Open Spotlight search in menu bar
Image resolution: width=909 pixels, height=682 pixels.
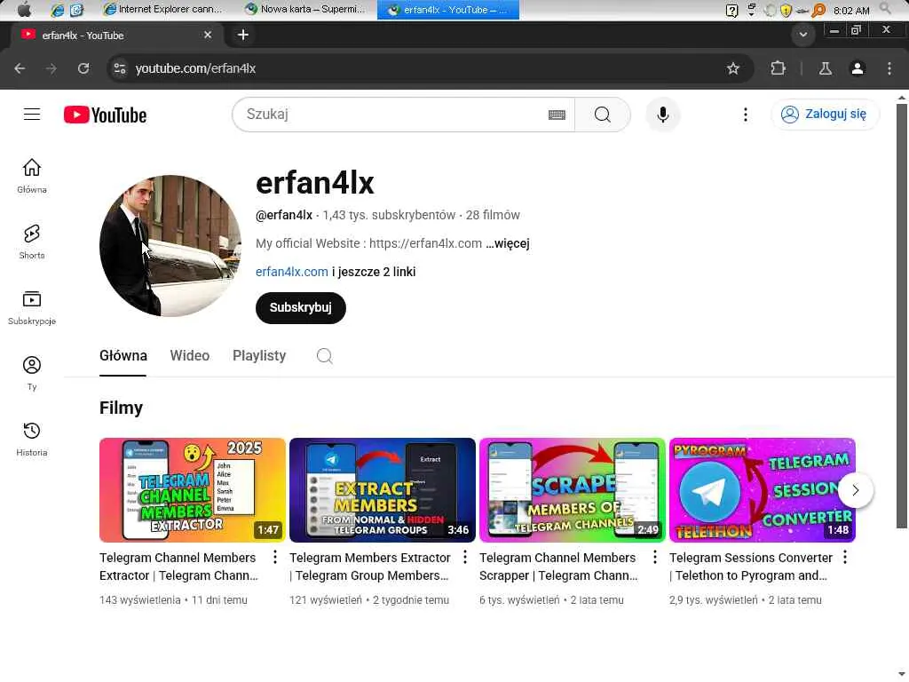[x=885, y=9]
